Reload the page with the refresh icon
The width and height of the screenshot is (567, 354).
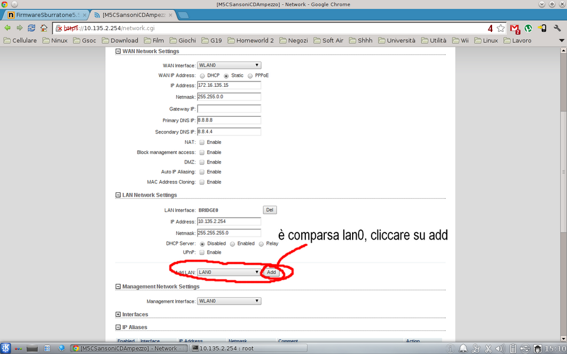(x=31, y=28)
